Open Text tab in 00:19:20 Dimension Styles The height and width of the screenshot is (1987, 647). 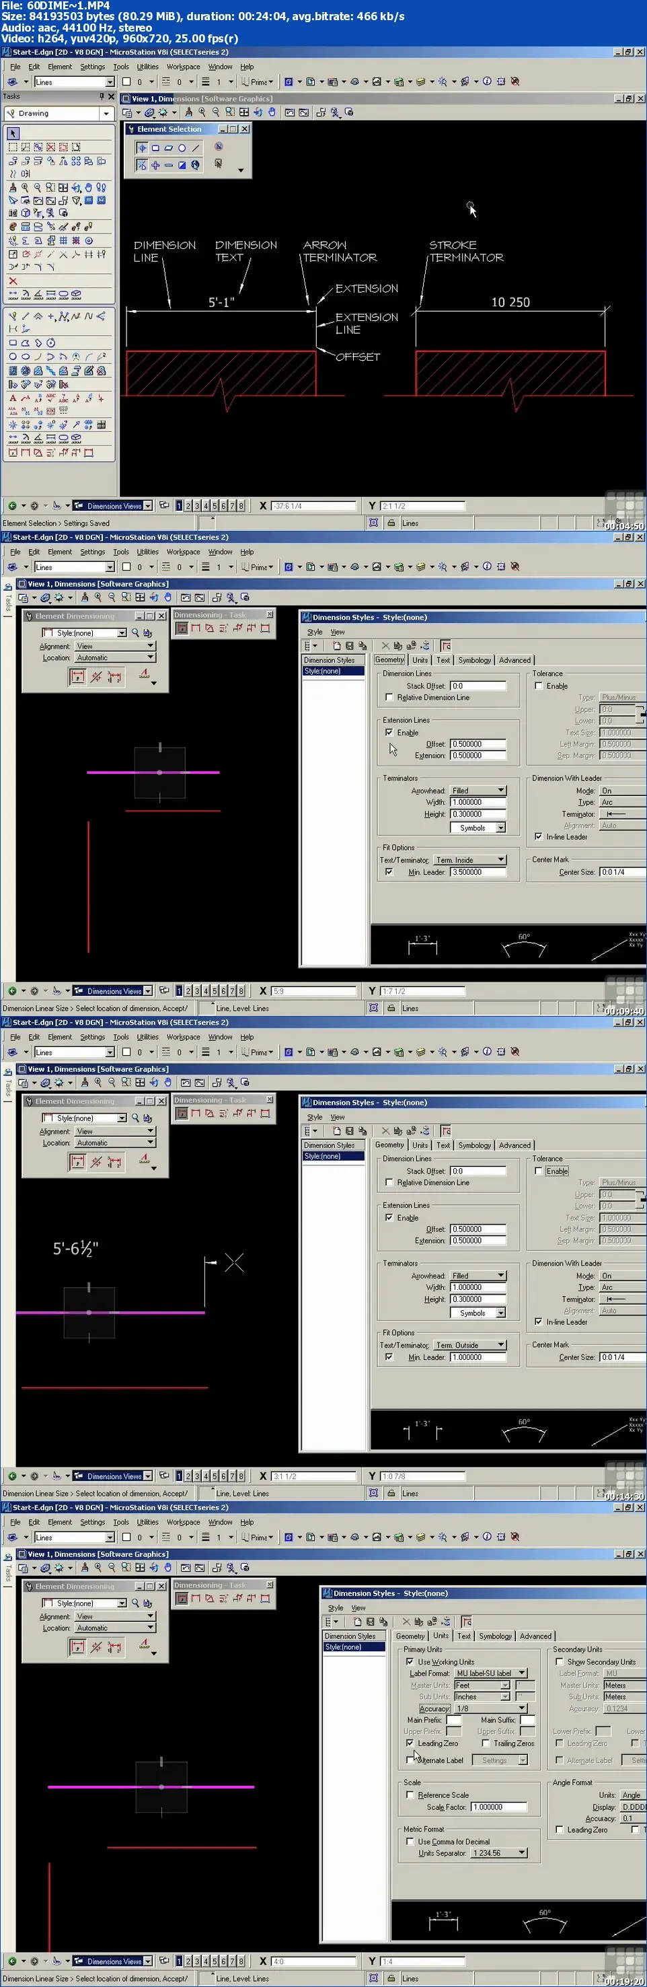coord(463,1636)
